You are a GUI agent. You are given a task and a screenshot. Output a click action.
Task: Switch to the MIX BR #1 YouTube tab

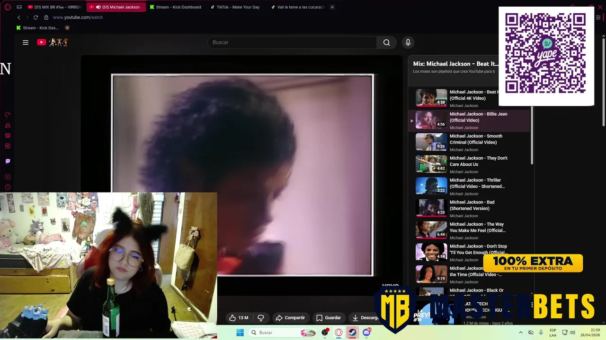point(55,7)
